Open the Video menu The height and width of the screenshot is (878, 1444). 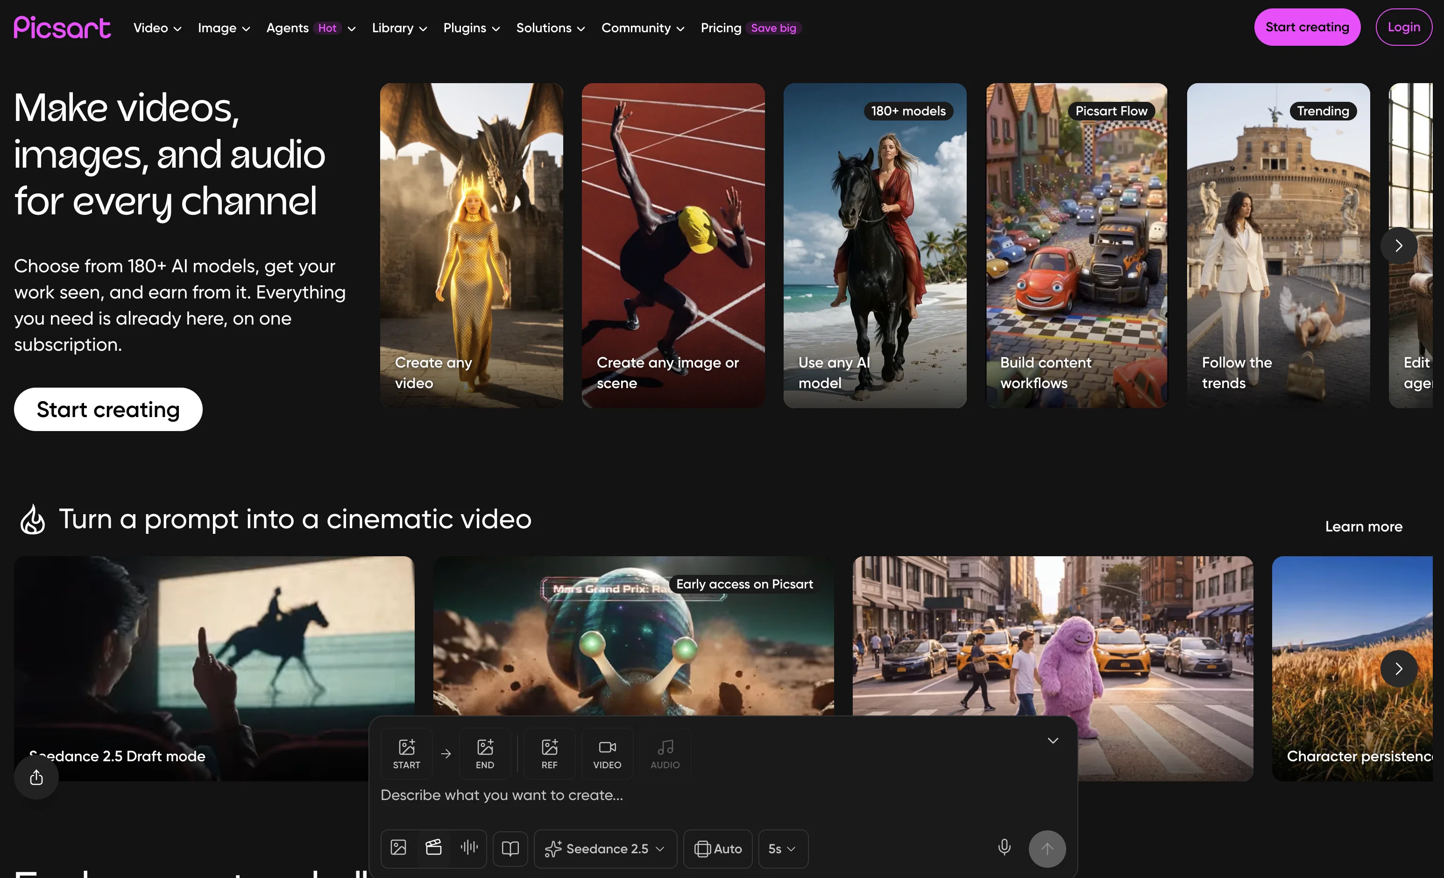(157, 28)
